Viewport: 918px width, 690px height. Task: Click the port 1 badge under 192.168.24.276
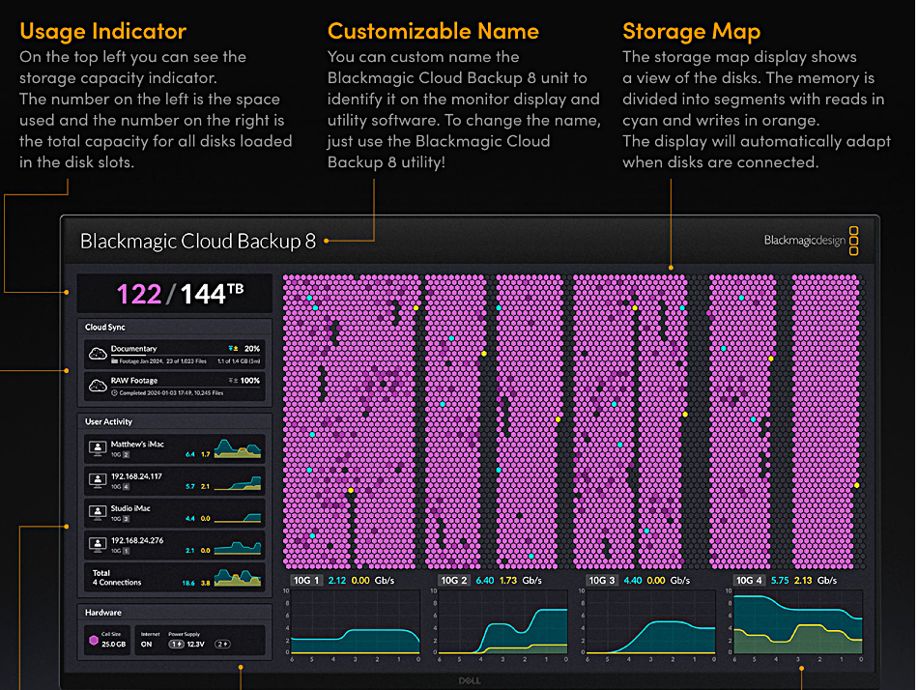point(126,551)
